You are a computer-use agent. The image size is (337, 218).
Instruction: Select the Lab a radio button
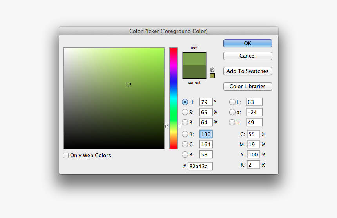232,112
